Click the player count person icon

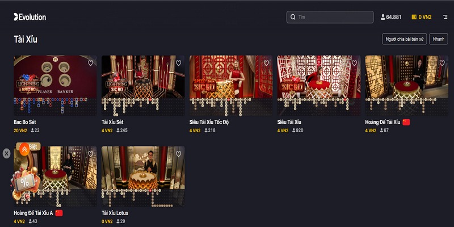click(x=383, y=17)
